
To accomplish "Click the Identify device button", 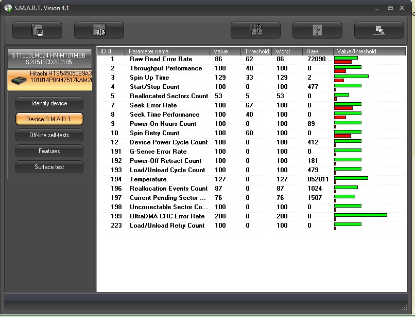I will coord(49,103).
